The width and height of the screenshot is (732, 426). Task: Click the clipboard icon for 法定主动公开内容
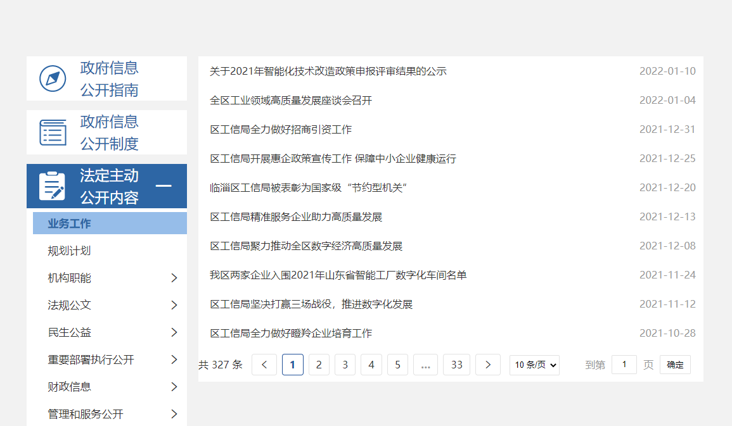[53, 186]
